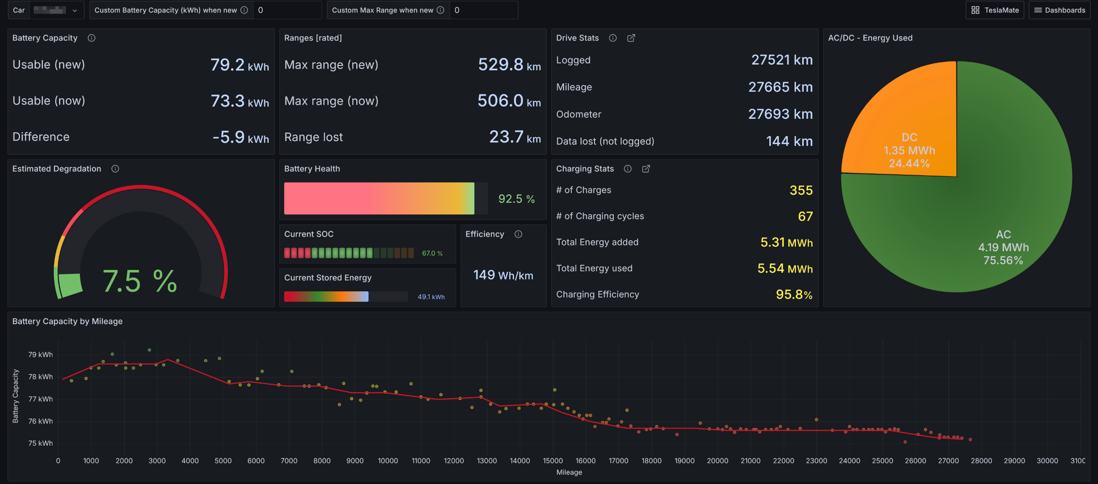This screenshot has width=1098, height=484.
Task: Click the green AC slice of pie chart
Action: (988, 220)
